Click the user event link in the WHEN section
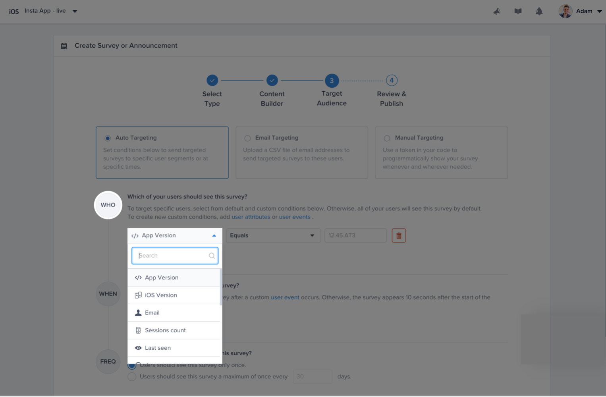Screen dimensions: 606x397 point(285,297)
